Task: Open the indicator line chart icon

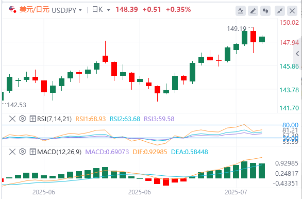Action: pyautogui.click(x=241, y=11)
